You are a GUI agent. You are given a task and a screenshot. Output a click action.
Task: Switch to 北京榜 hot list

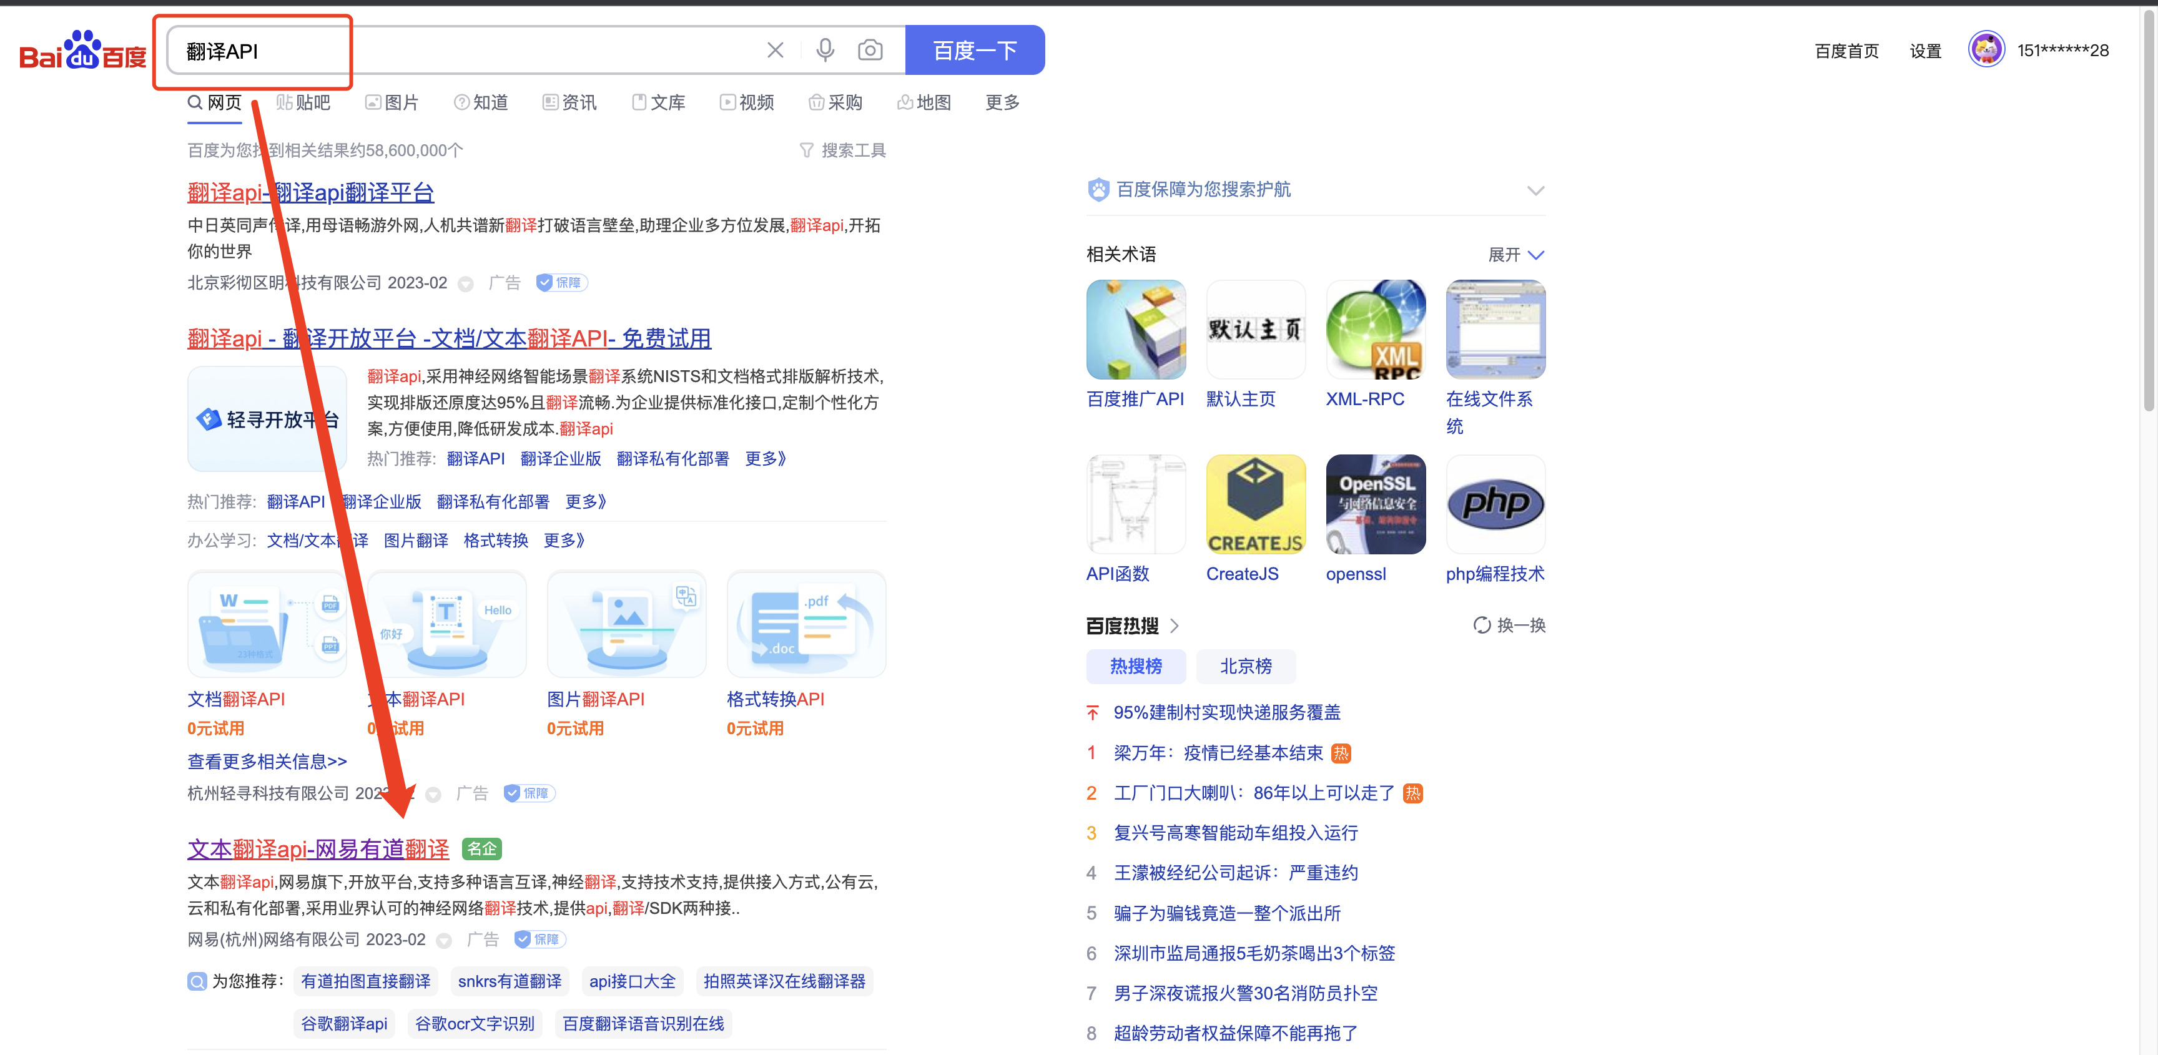click(x=1245, y=667)
